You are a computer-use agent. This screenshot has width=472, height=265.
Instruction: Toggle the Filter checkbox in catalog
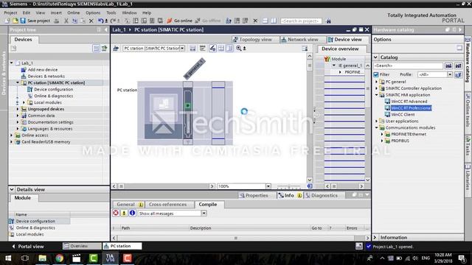(376, 74)
